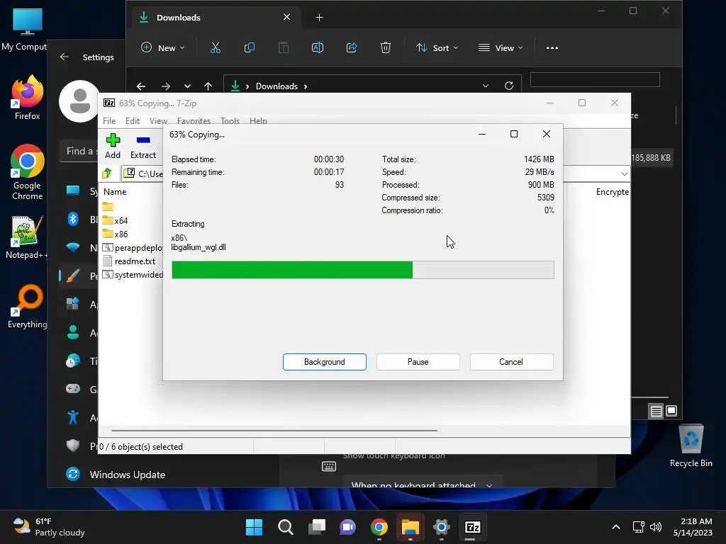
Task: Switch to Chrome on the taskbar
Action: pos(379,527)
